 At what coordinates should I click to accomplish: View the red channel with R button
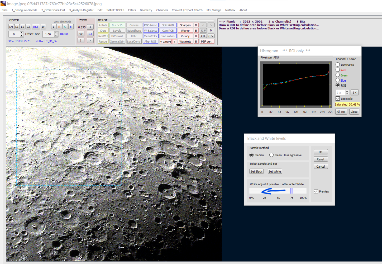pos(59,27)
